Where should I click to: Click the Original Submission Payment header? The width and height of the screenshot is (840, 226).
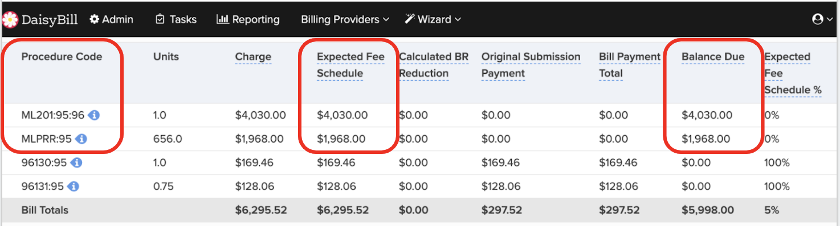531,65
